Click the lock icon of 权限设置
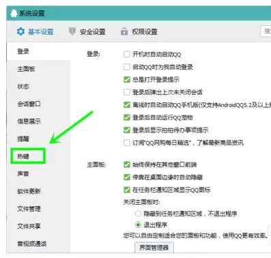This screenshot has width=271, height=258. click(x=124, y=31)
